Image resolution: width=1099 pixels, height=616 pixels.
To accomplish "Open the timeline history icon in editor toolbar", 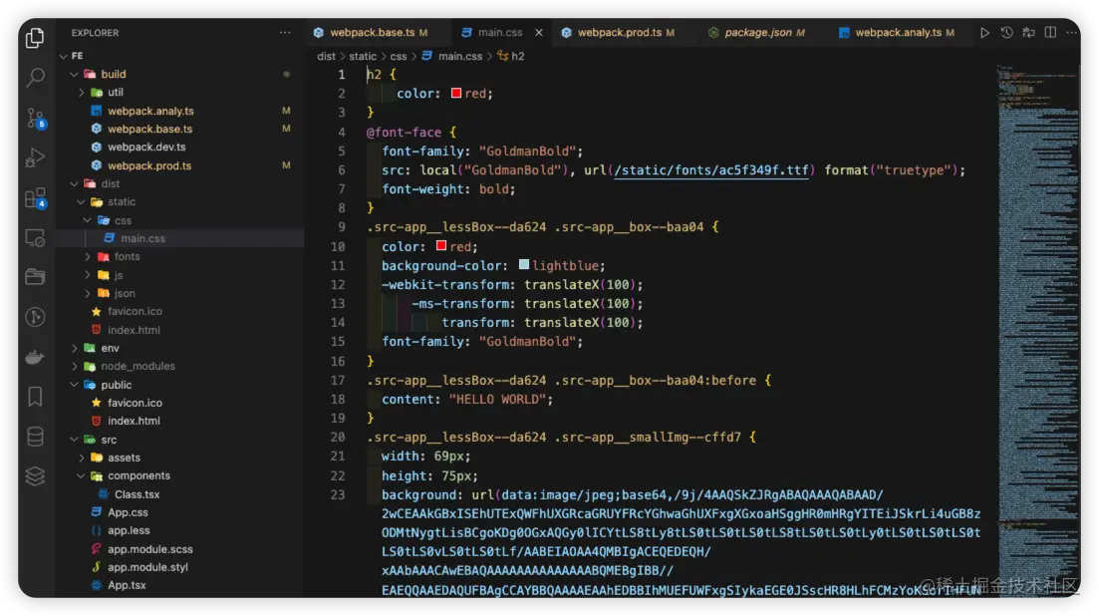I will [x=1006, y=32].
